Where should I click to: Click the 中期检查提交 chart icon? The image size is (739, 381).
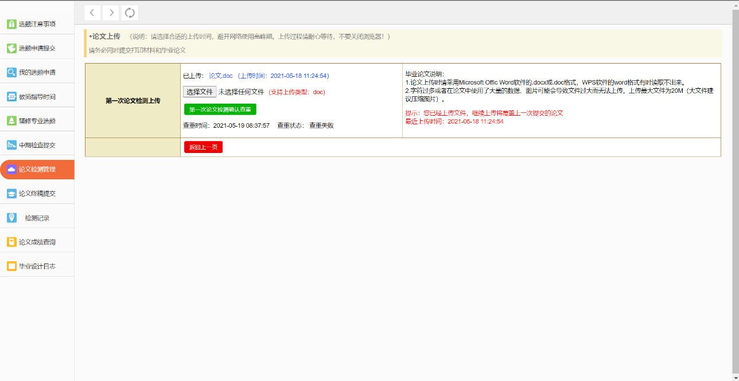11,145
